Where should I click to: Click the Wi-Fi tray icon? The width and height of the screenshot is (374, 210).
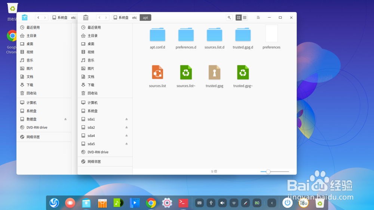(x=234, y=203)
